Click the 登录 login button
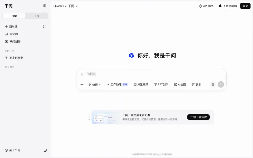This screenshot has width=253, height=158. [245, 6]
